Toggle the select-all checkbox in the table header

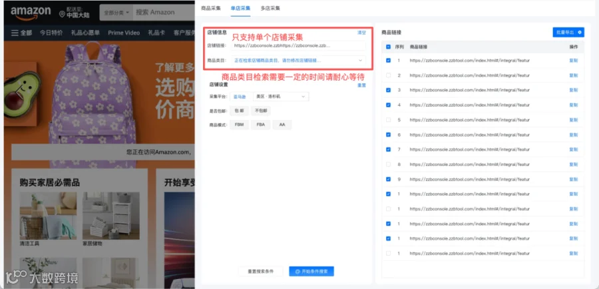click(389, 47)
